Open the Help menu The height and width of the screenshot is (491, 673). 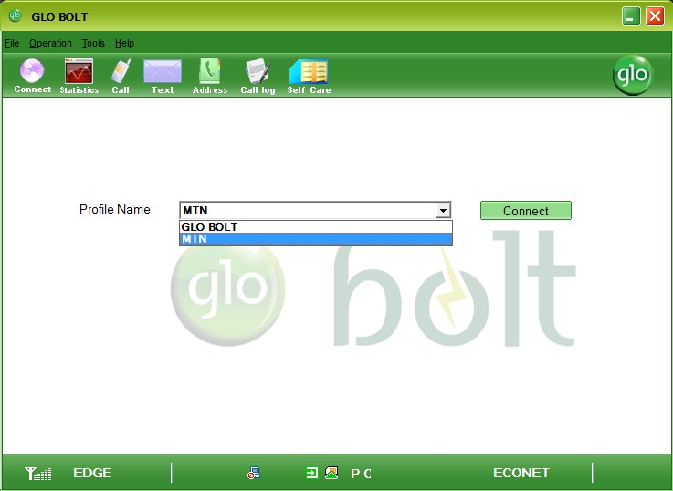124,43
